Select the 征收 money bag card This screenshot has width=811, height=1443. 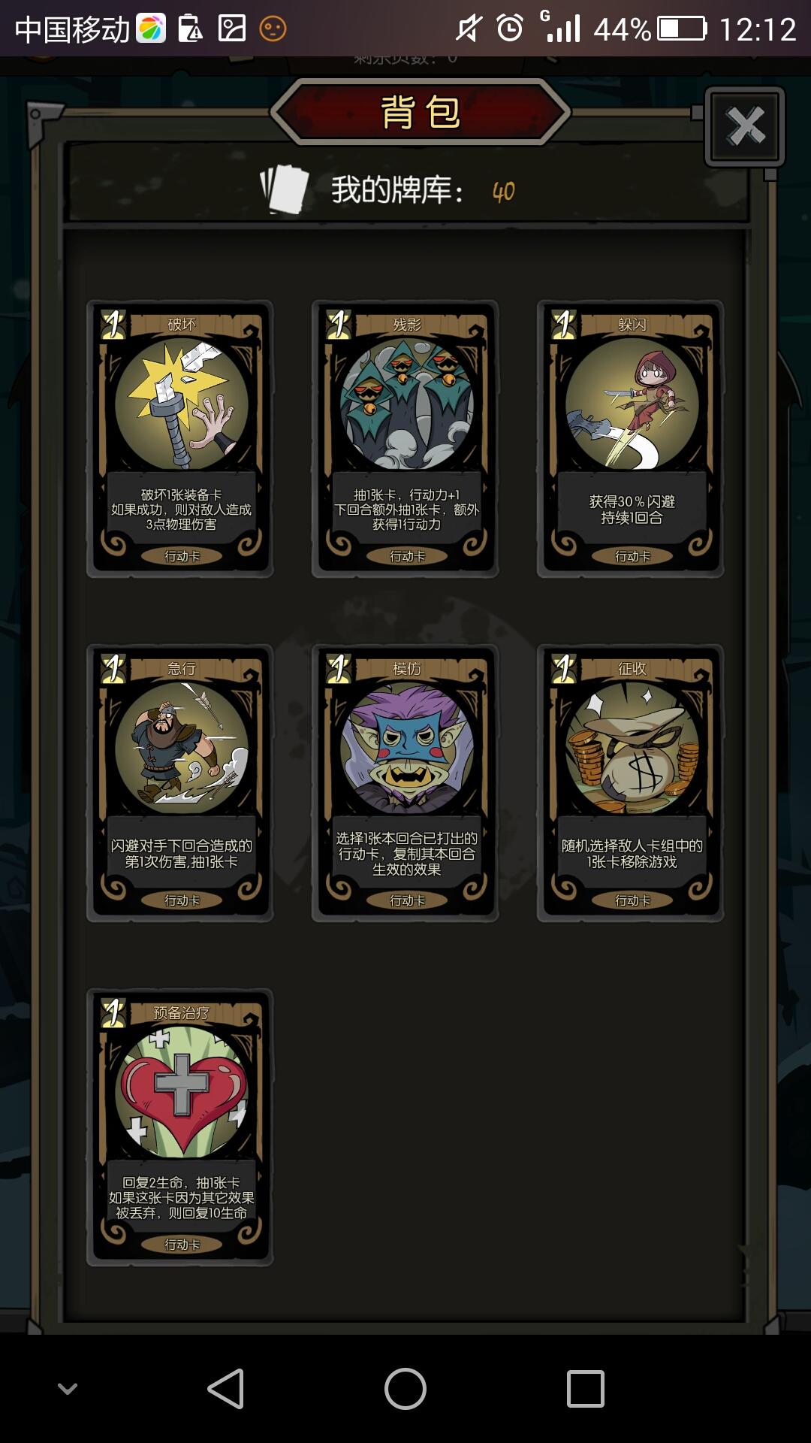point(631,783)
